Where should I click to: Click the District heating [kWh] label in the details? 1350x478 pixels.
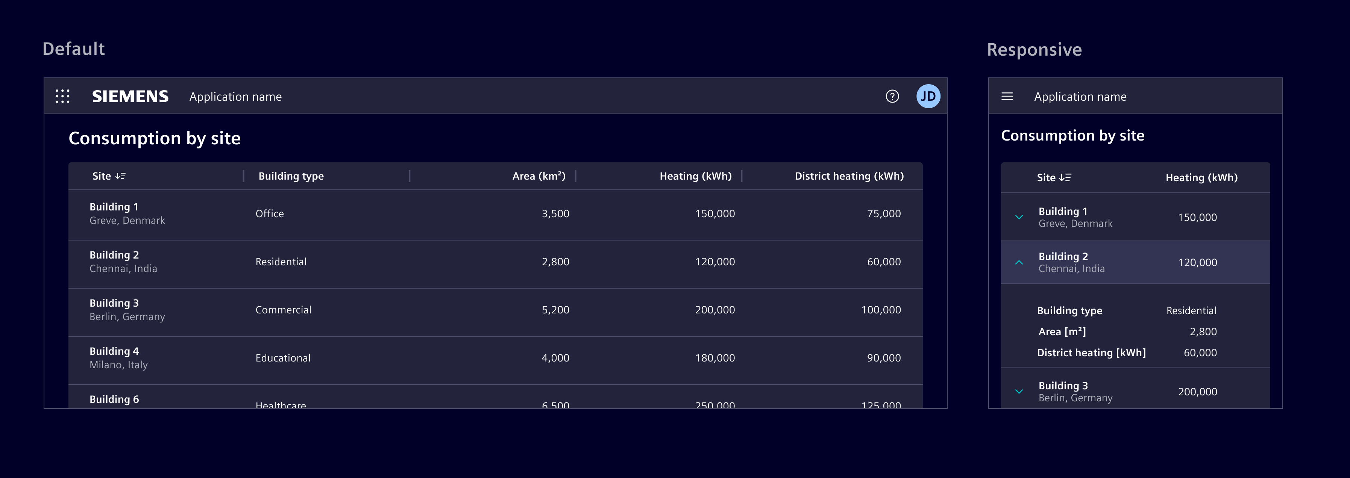[x=1091, y=353]
